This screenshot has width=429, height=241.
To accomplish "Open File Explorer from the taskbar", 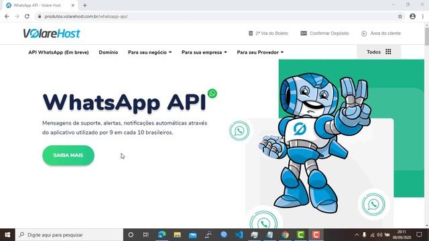I will click(x=177, y=235).
